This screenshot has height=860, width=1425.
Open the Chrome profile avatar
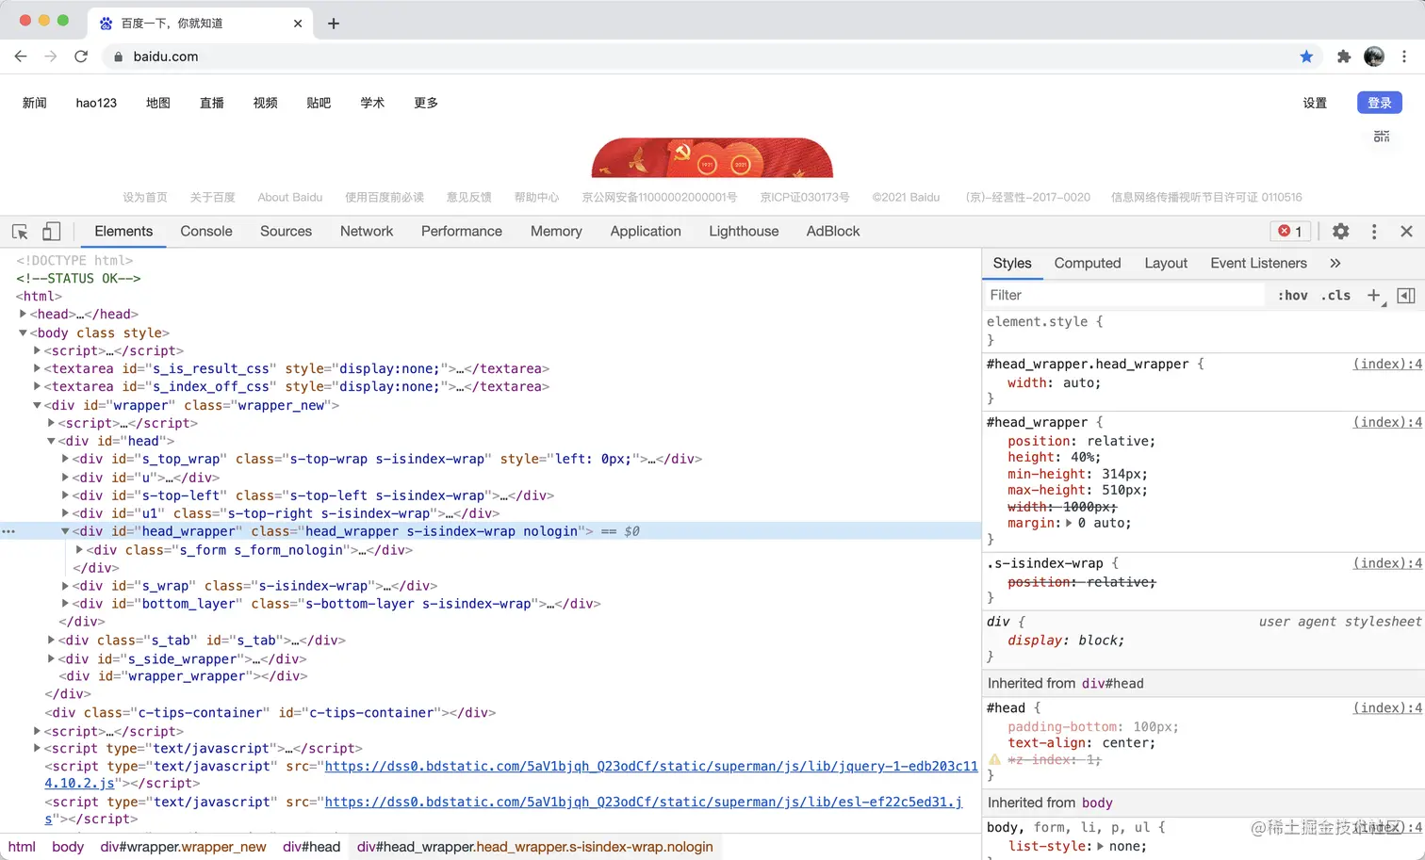coord(1374,57)
